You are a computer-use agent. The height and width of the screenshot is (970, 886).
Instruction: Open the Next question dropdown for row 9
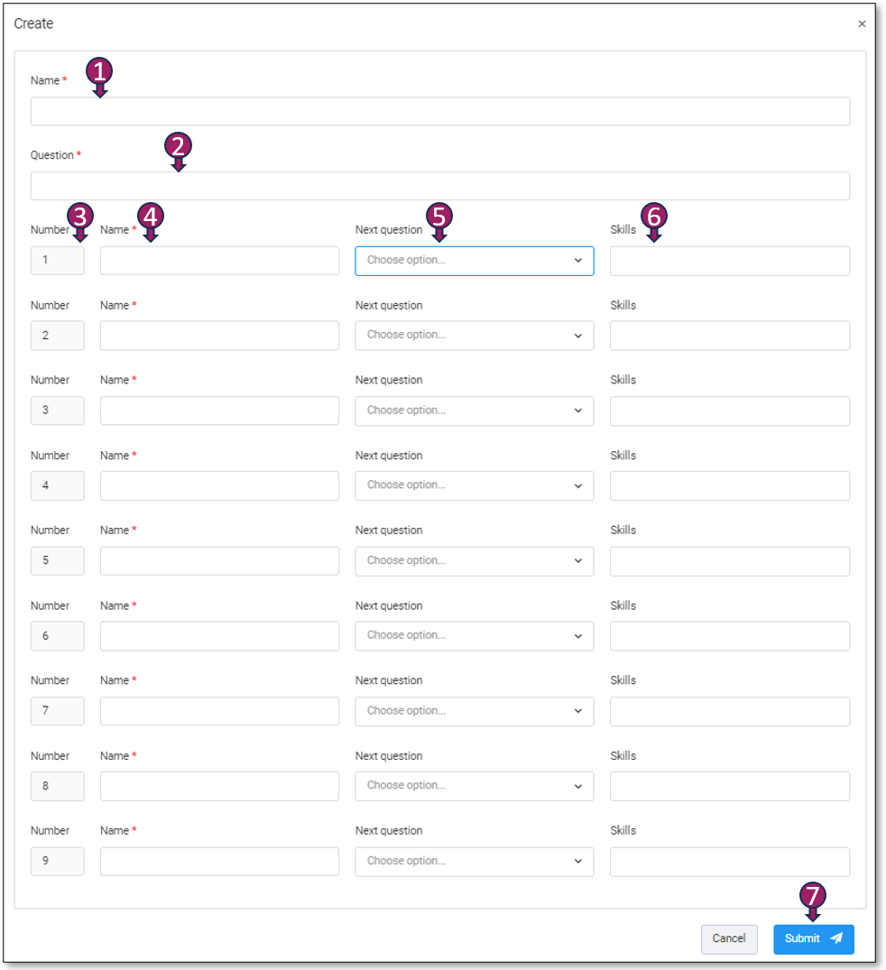point(474,861)
